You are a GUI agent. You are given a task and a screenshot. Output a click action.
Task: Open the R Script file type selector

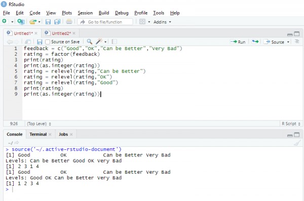point(291,124)
